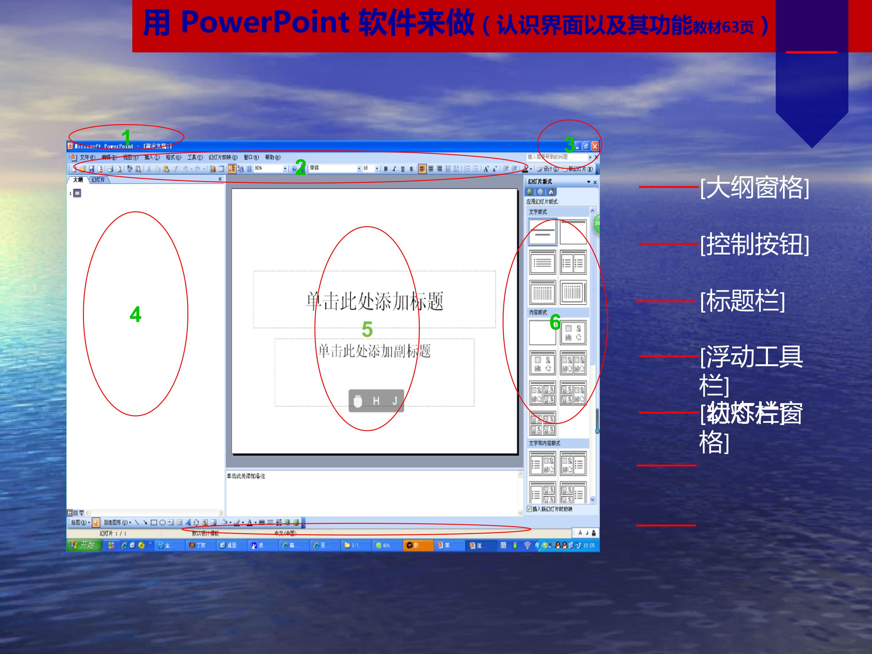Image resolution: width=872 pixels, height=654 pixels.
Task: Open the AutoShapes dropdown menu
Action: coord(117,523)
